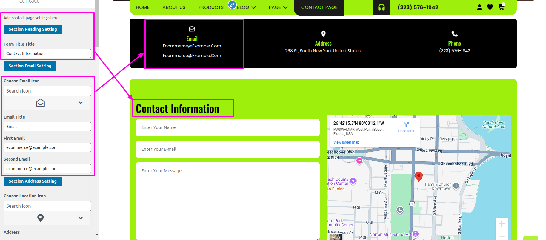Expand the location icon chooser dropdown
This screenshot has height=240, width=546.
pyautogui.click(x=81, y=218)
